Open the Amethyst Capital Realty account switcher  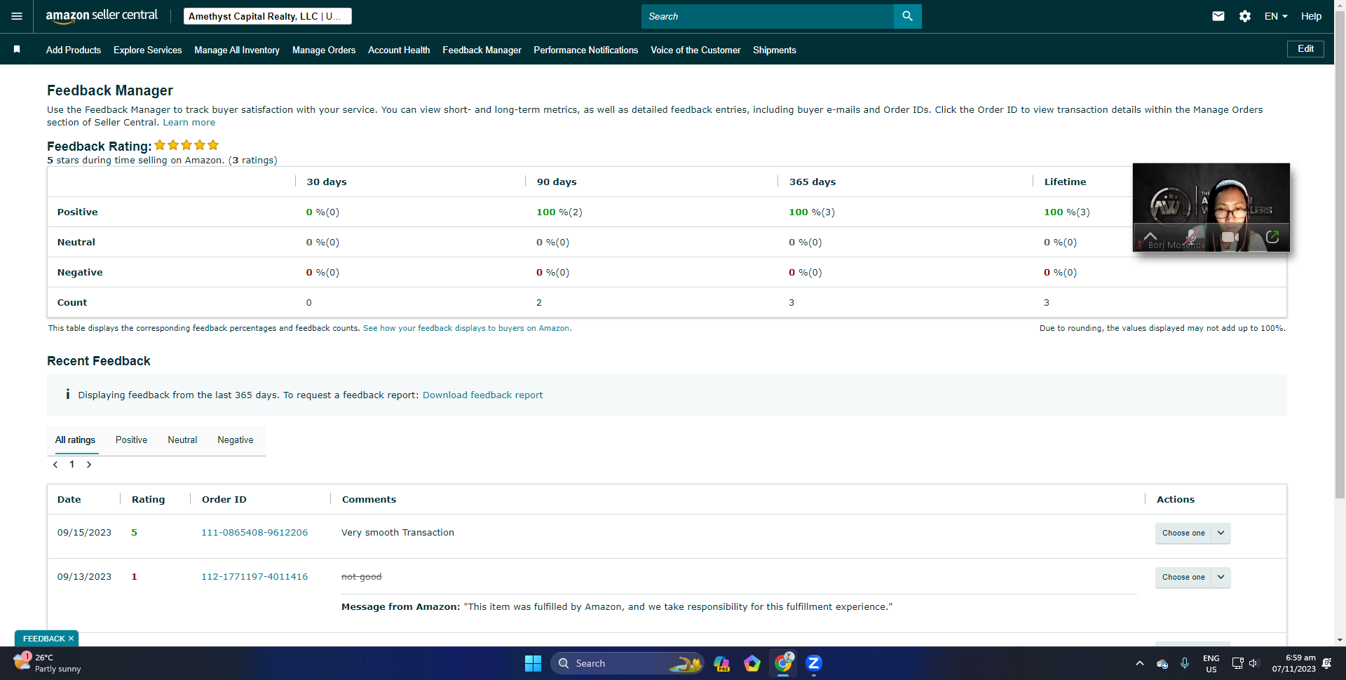pyautogui.click(x=268, y=16)
